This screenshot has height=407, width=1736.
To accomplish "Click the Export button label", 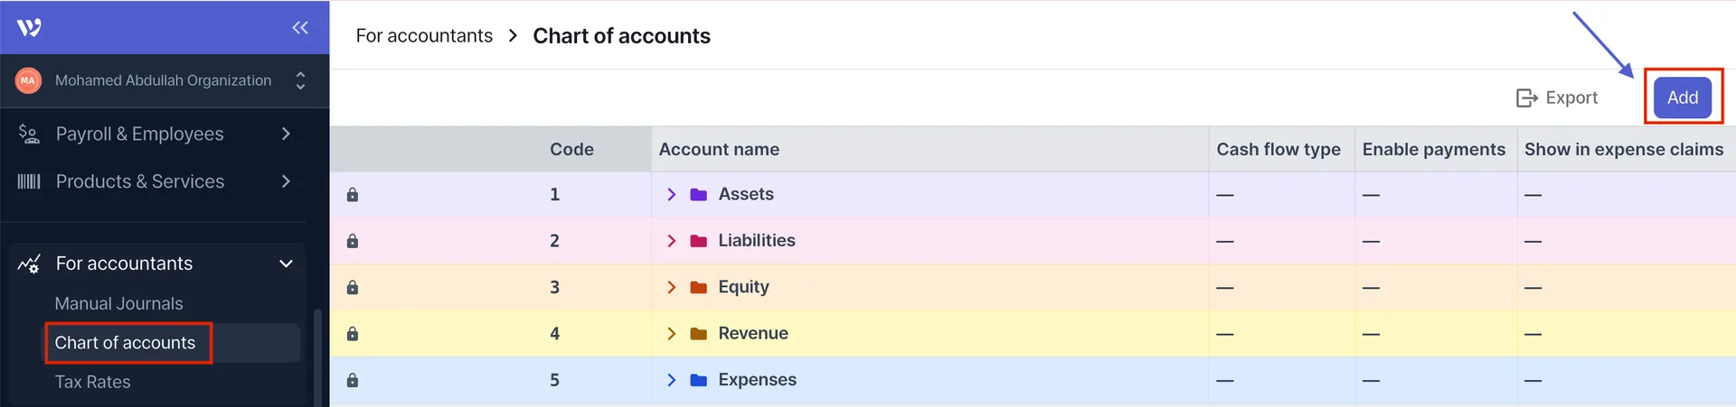I will coord(1571,97).
